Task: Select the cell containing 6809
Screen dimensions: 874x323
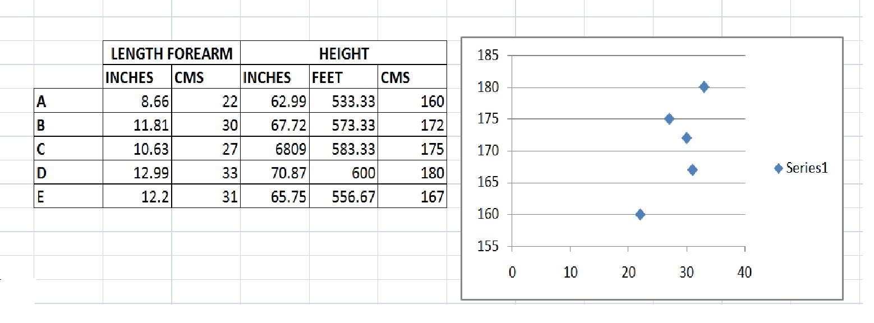Action: coord(275,150)
